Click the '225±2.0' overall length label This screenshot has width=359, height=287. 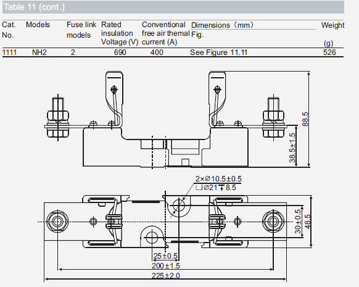pos(166,275)
